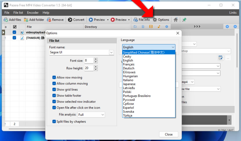Open the Links menu

233,12
